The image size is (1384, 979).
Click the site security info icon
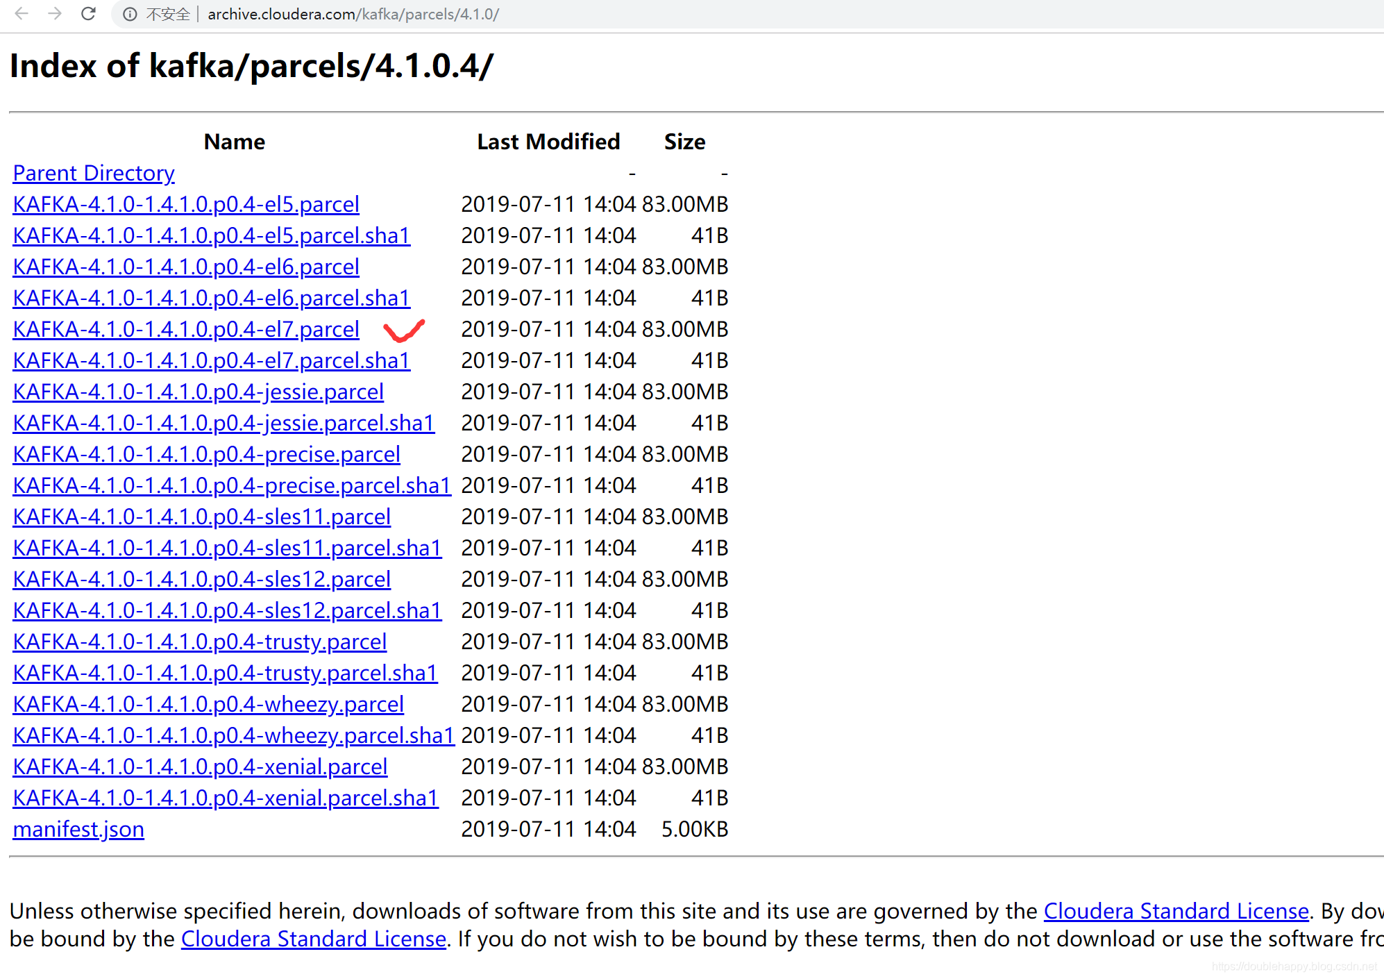(130, 15)
